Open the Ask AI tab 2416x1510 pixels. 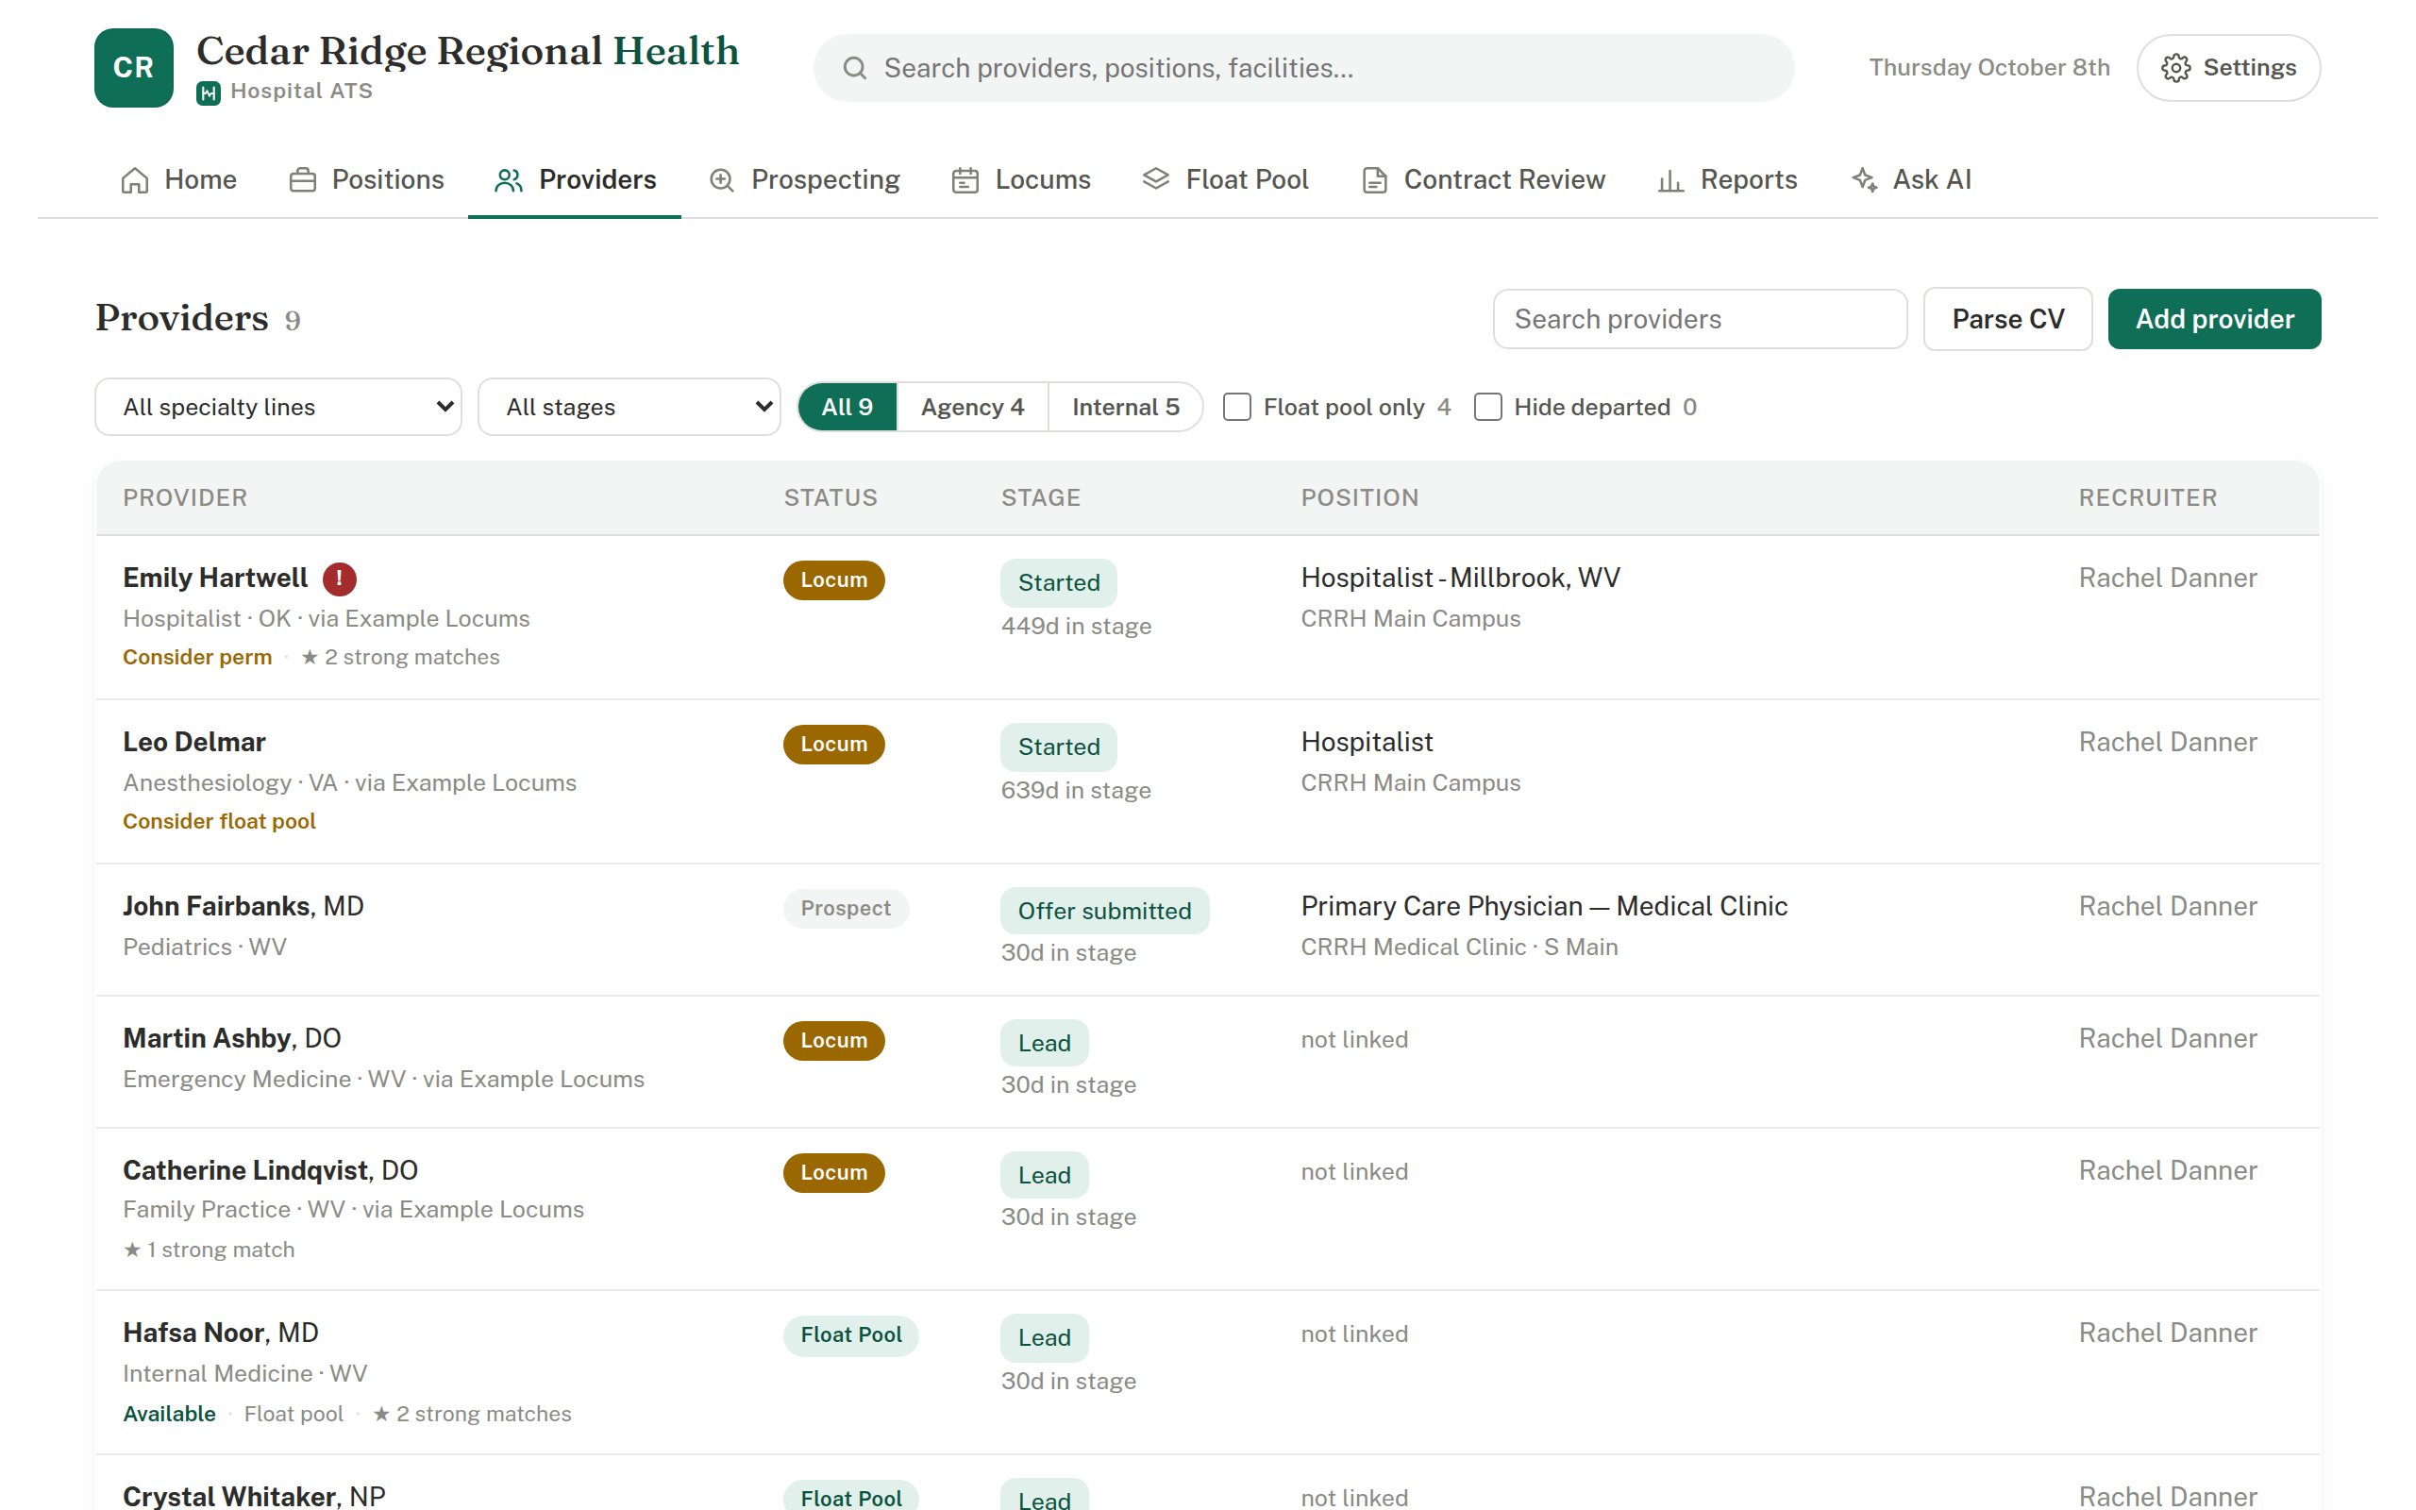(1911, 179)
